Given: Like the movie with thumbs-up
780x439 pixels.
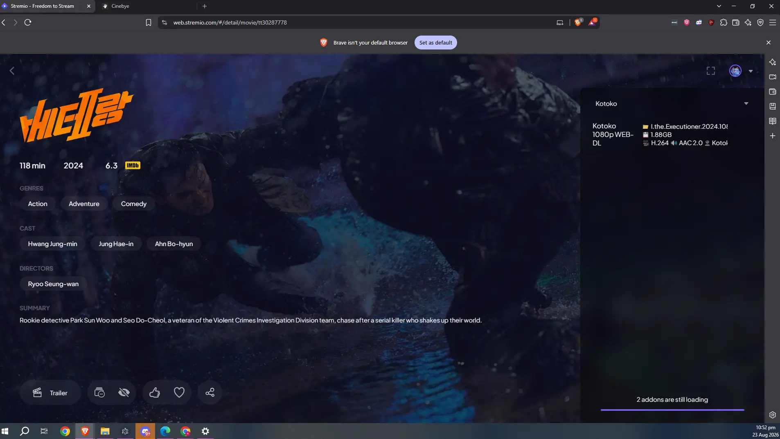Looking at the screenshot, I should click(154, 393).
